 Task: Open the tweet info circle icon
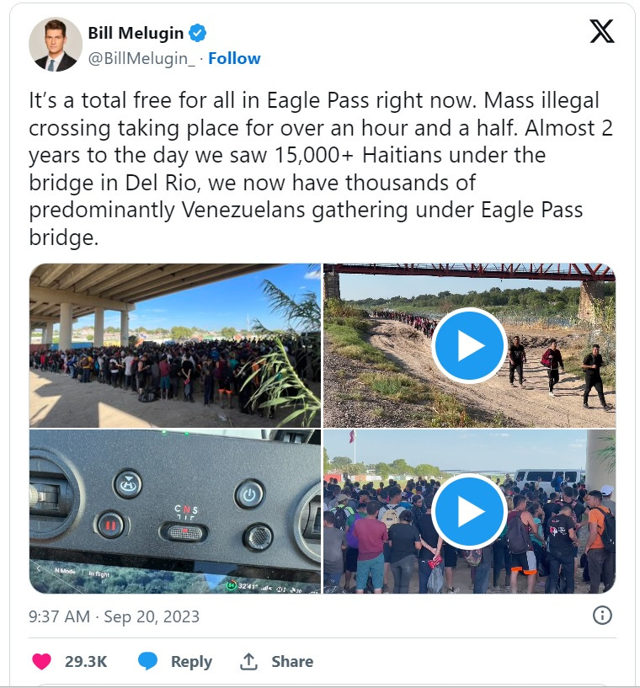[x=602, y=616]
